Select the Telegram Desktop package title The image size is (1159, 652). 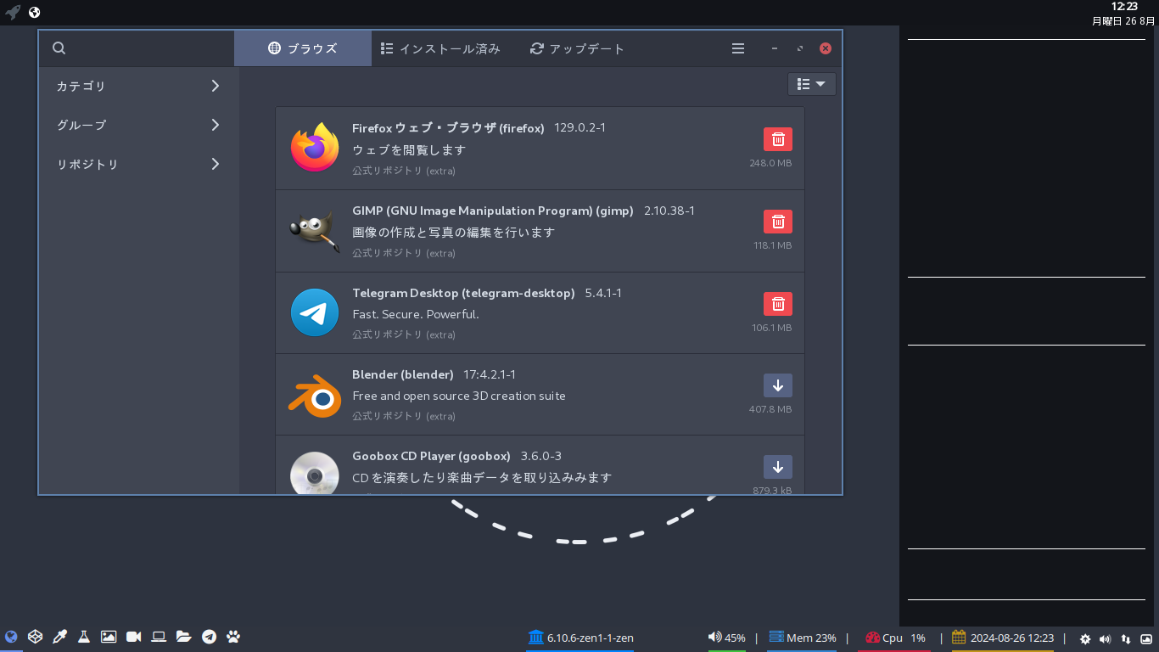[463, 293]
